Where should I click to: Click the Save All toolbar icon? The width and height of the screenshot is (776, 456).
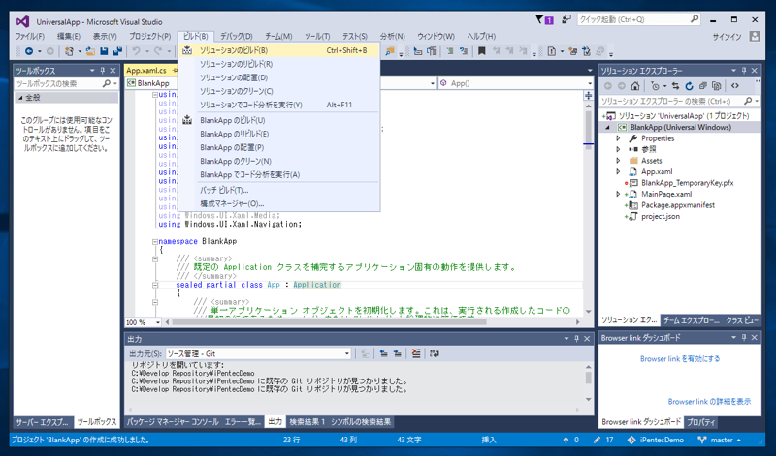coord(117,51)
